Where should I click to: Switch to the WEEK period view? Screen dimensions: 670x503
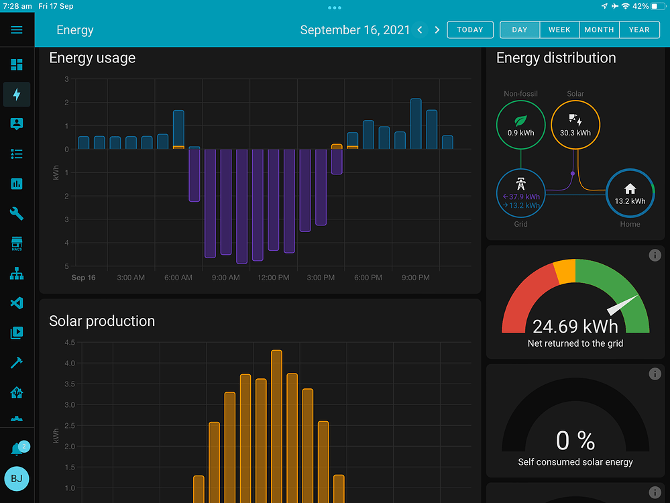click(x=559, y=30)
